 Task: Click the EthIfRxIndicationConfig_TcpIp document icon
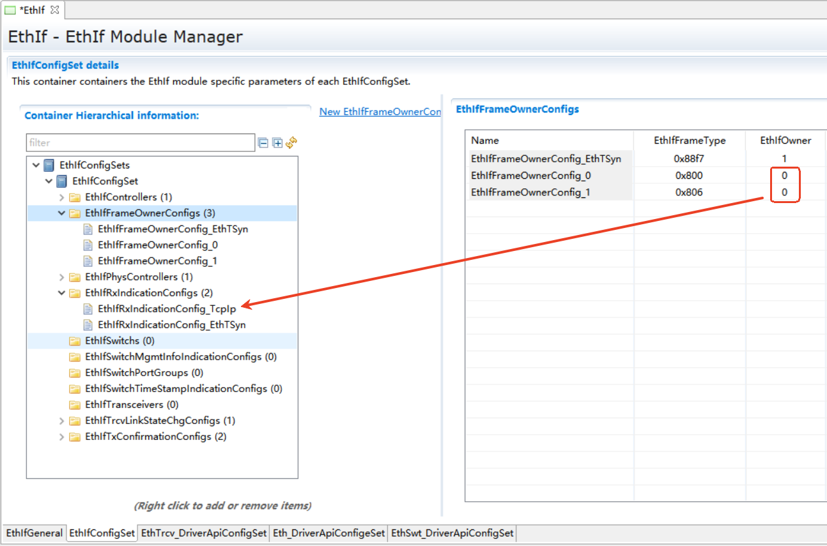[x=88, y=309]
